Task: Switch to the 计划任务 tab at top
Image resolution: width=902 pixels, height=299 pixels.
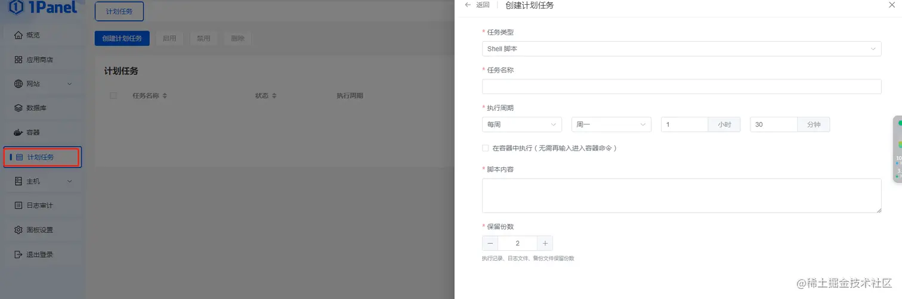Action: click(119, 11)
